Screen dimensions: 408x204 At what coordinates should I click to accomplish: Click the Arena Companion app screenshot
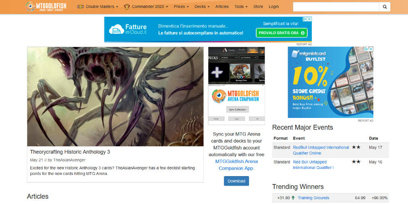click(237, 86)
